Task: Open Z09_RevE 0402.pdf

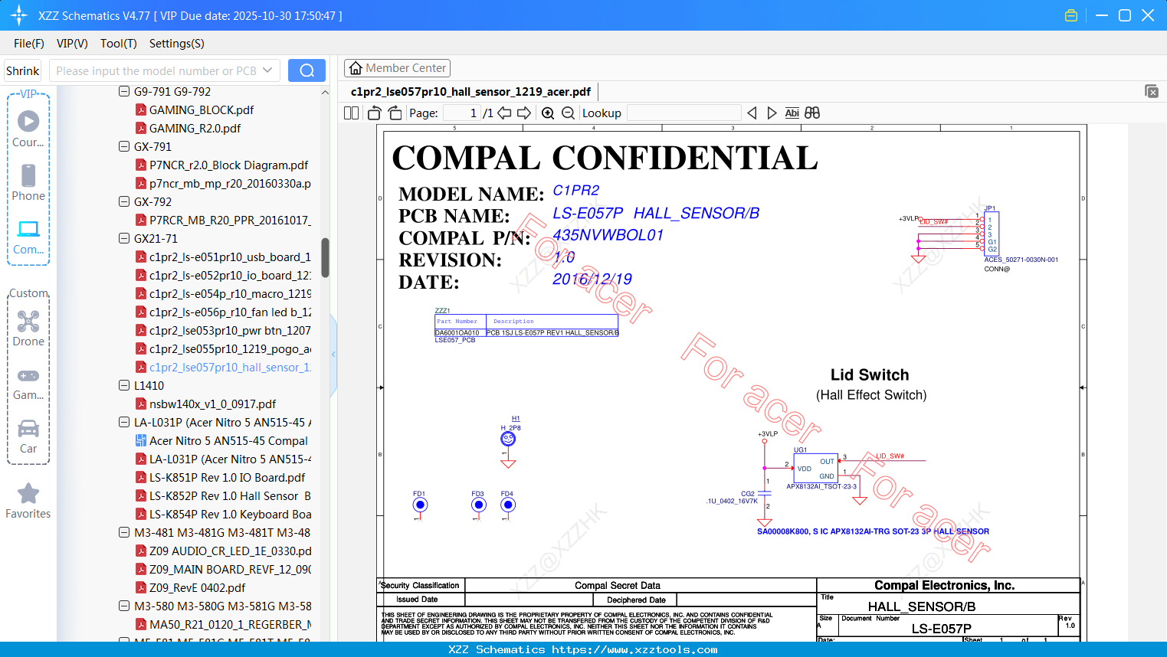Action: coord(197,587)
